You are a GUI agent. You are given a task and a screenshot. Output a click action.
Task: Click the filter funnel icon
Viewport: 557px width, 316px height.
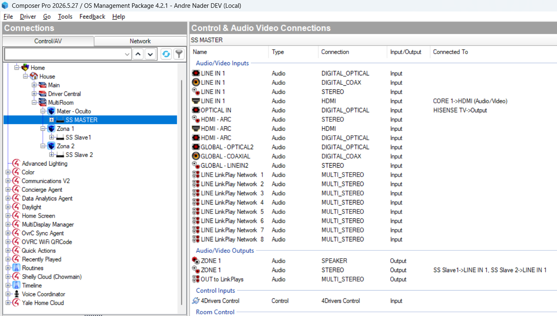[x=179, y=54]
